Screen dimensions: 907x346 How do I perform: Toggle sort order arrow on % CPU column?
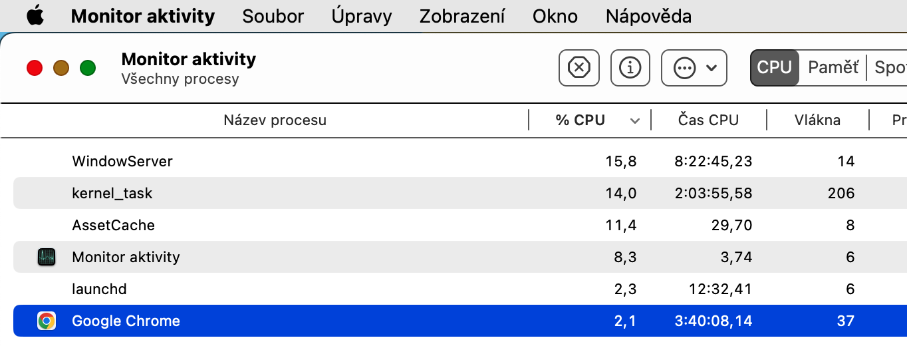(x=635, y=121)
